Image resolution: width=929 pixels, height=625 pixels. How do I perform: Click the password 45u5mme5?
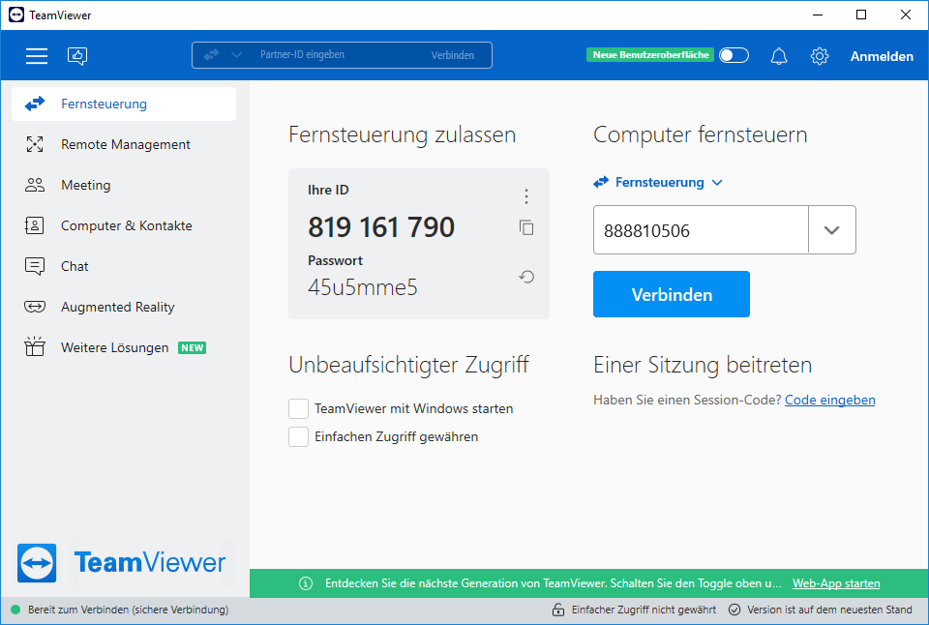coord(363,287)
